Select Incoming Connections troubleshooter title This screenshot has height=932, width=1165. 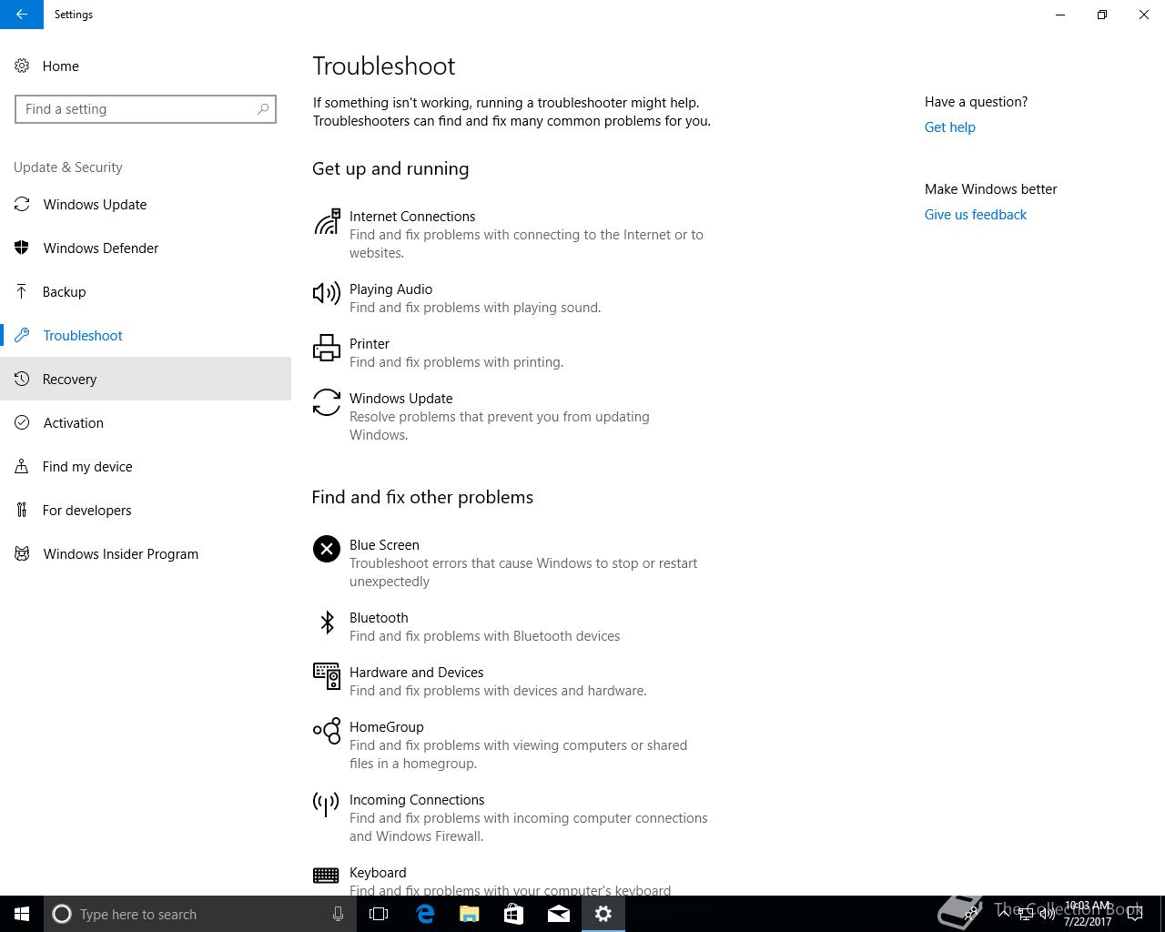point(417,800)
